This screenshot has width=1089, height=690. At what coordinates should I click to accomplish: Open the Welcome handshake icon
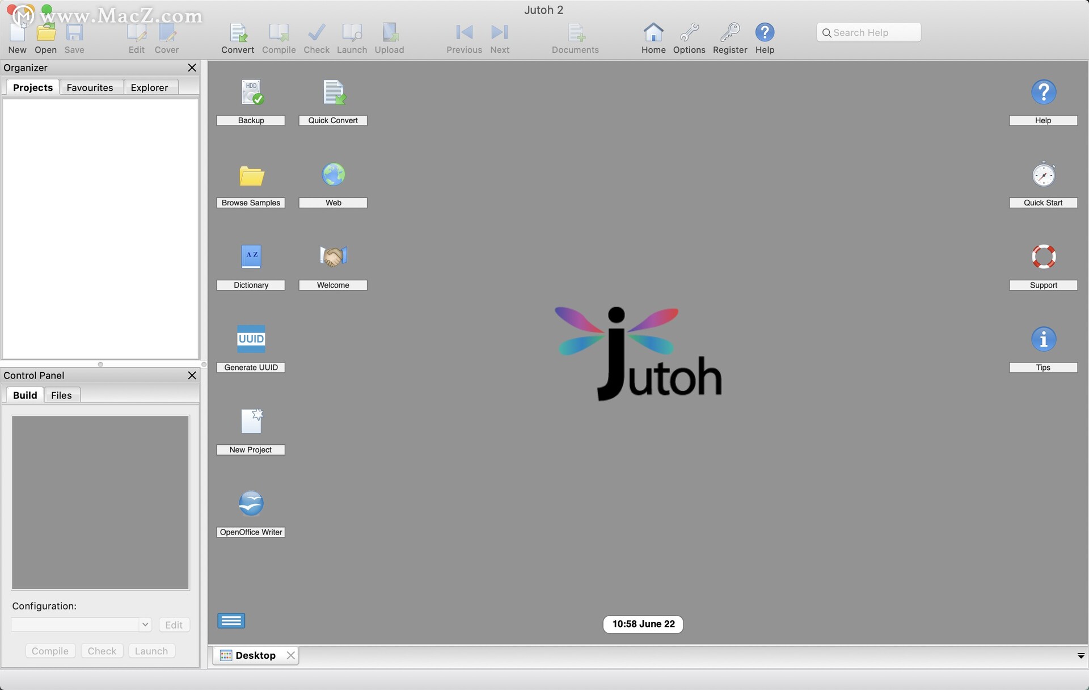click(334, 256)
